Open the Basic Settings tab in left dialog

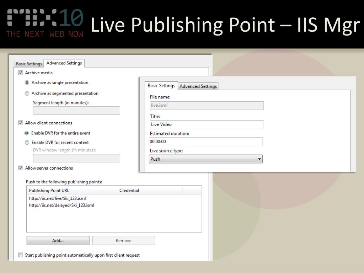click(29, 64)
